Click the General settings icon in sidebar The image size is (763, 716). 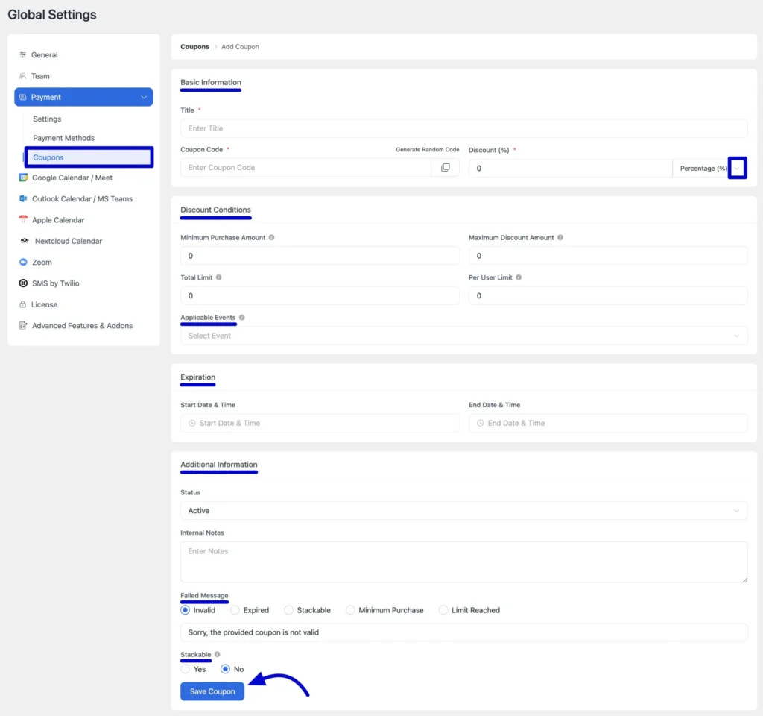25,54
